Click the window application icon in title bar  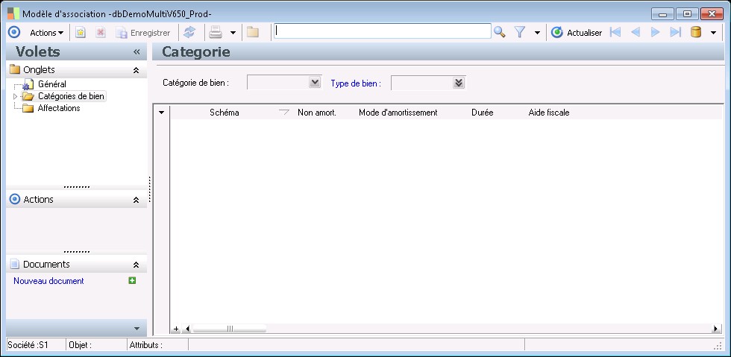point(13,13)
